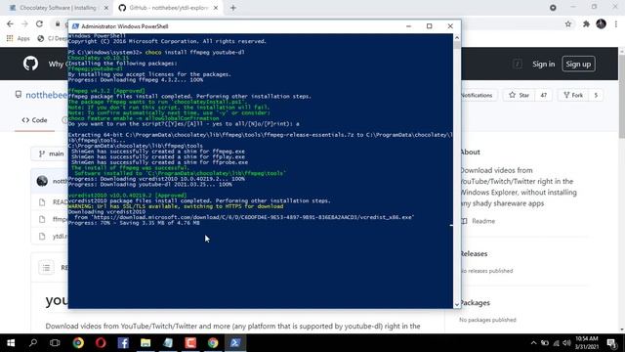Open Opera from the taskbar
This screenshot has height=352, width=625.
[x=101, y=343]
